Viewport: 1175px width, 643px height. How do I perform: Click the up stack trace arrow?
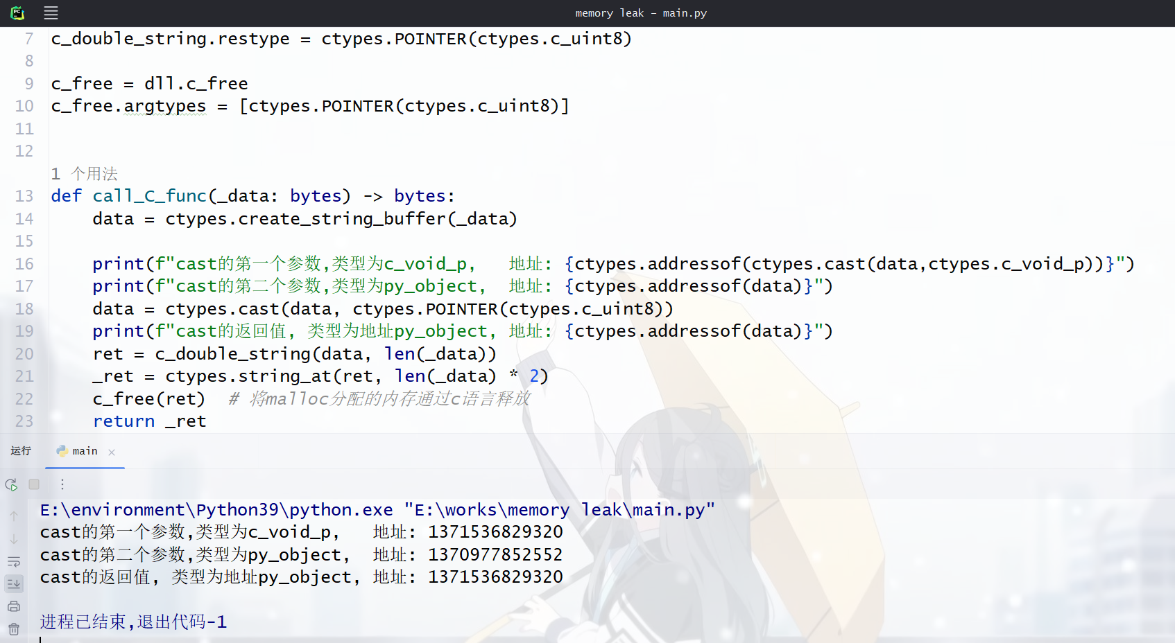(14, 516)
